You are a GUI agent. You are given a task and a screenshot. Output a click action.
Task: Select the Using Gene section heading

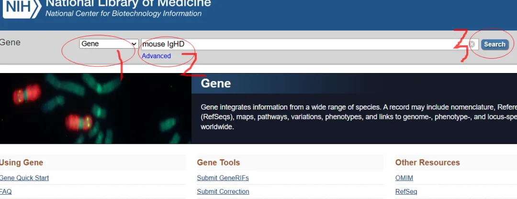click(x=22, y=163)
